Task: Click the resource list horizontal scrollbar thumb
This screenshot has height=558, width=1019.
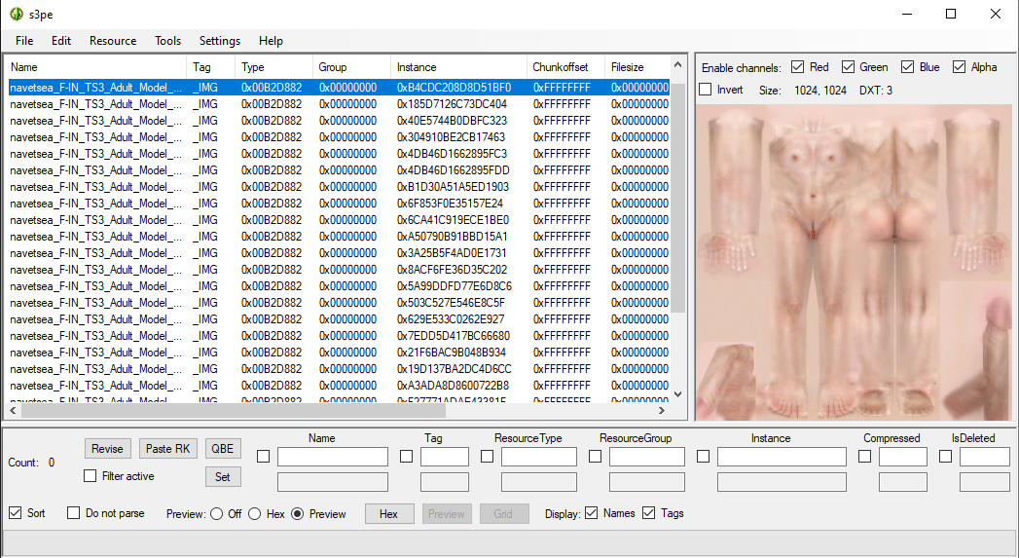Action: tap(233, 410)
